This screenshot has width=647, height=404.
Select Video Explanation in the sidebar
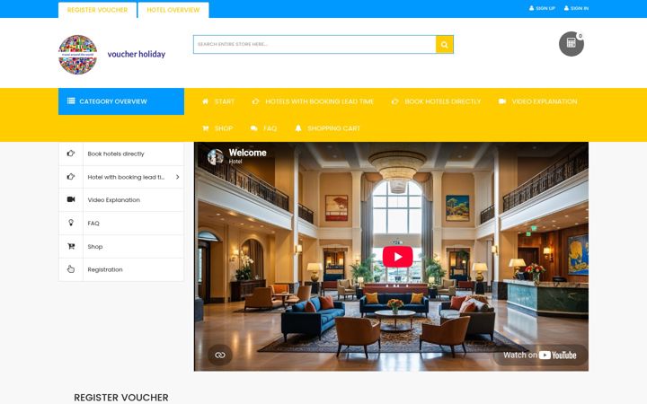(114, 200)
